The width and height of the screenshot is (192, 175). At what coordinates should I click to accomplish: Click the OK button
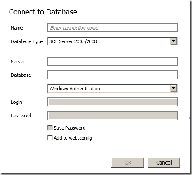click(x=128, y=162)
